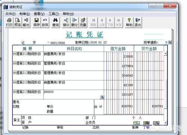The image size is (187, 135).
Task: Click the 记账凭证 title heading
Action: pyautogui.click(x=85, y=34)
